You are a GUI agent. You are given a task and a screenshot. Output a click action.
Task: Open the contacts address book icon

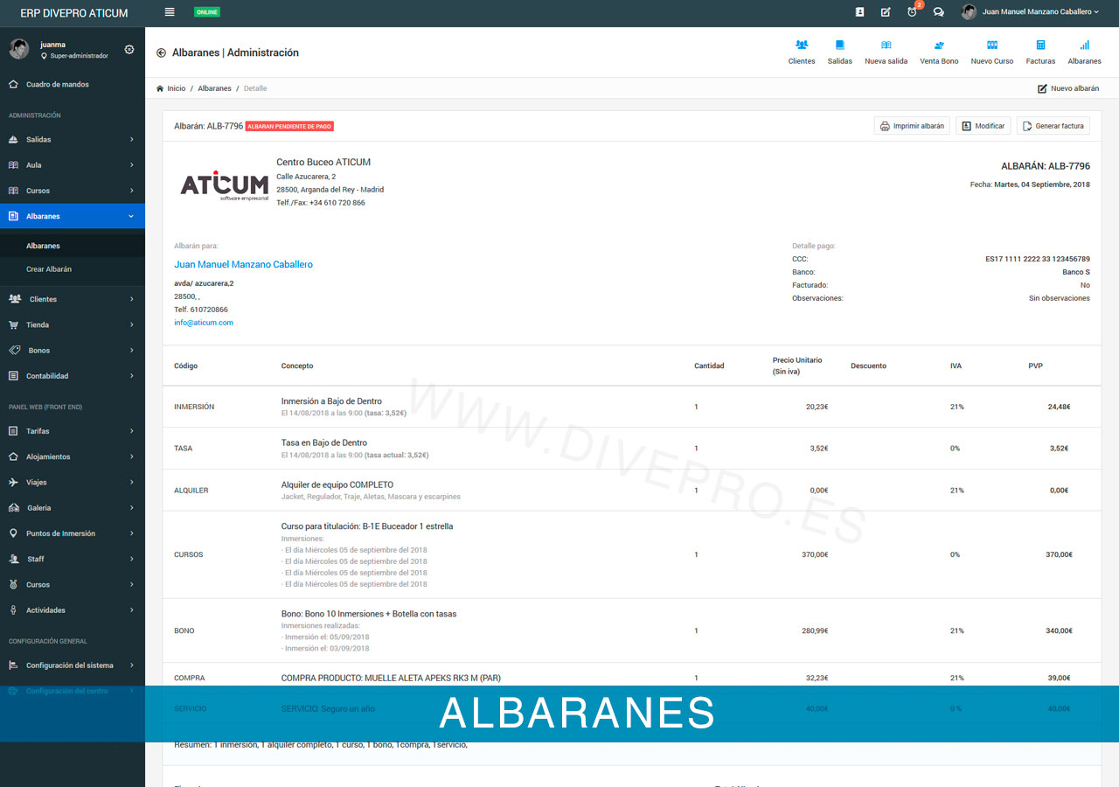[860, 12]
